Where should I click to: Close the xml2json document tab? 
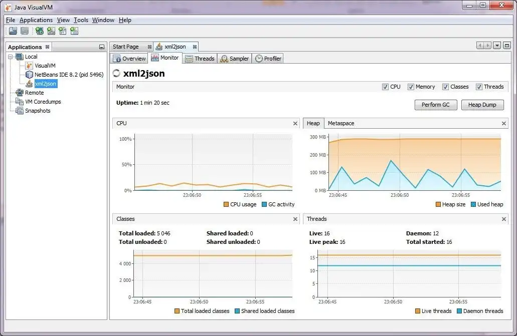click(x=195, y=47)
